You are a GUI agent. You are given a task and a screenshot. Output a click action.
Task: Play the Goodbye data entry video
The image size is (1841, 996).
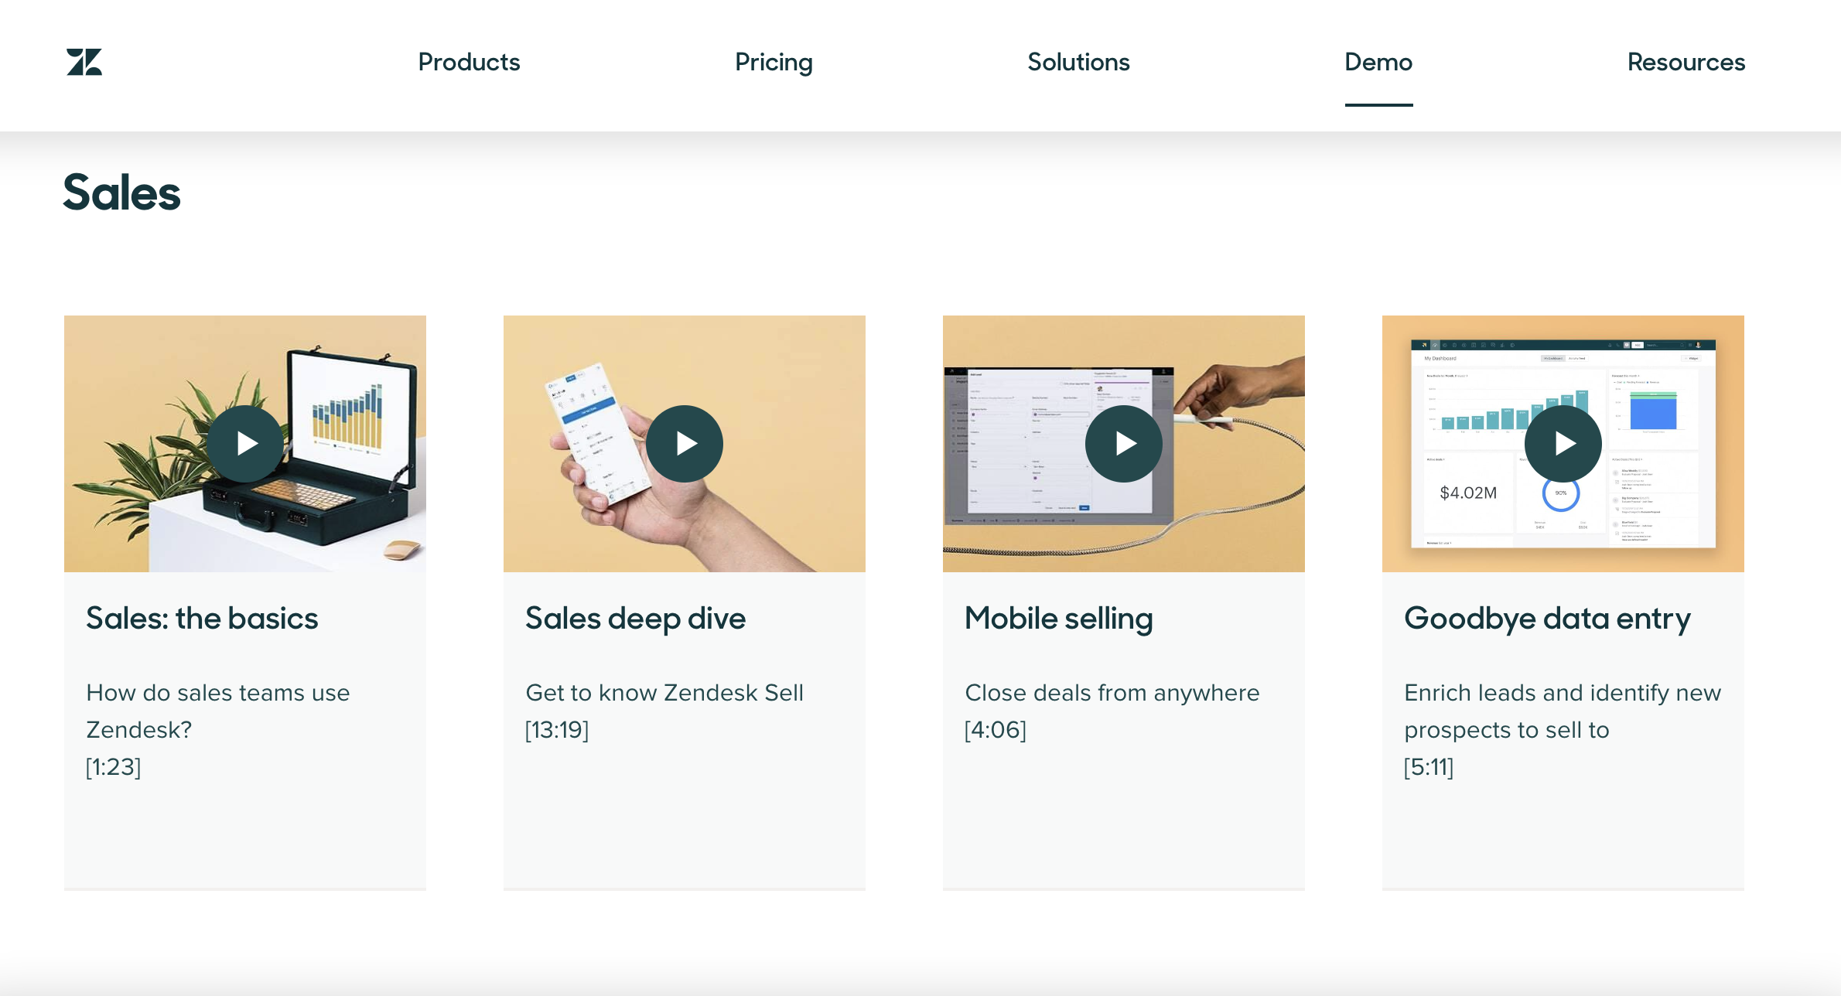[x=1563, y=444]
